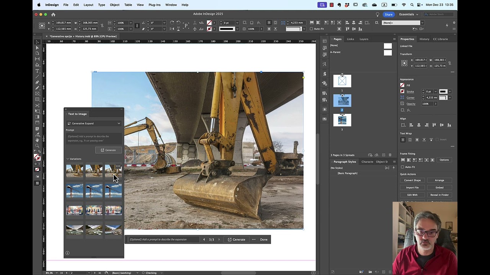Click the Done button below the image
The image size is (490, 275).
pos(263,239)
